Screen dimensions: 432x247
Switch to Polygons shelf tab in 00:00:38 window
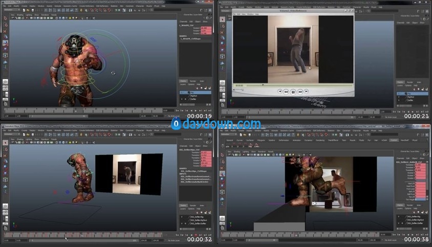[261, 141]
